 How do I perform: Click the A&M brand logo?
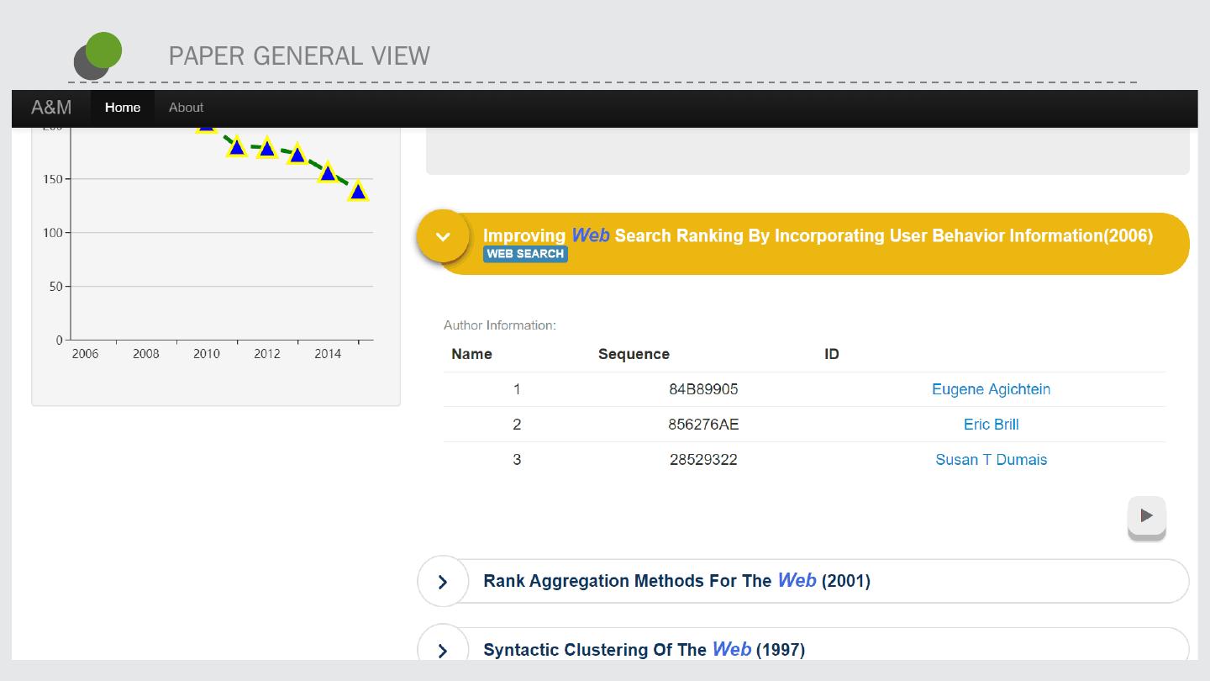51,108
